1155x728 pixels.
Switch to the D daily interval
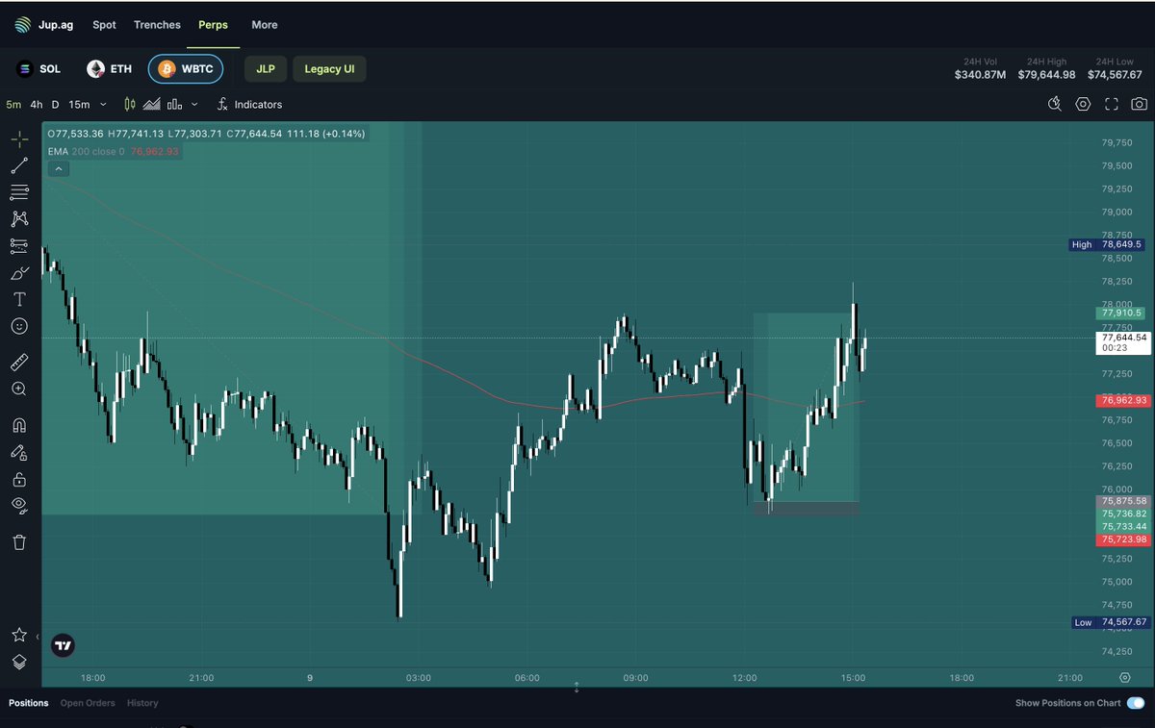[55, 104]
